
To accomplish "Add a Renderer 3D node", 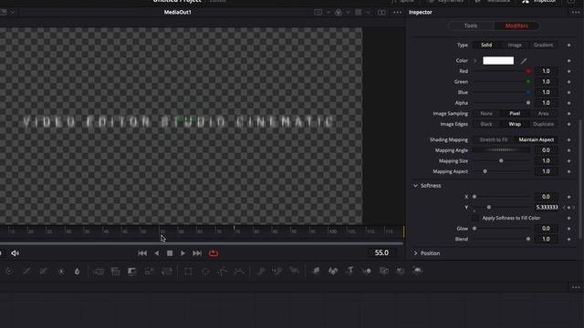I will click(x=418, y=272).
